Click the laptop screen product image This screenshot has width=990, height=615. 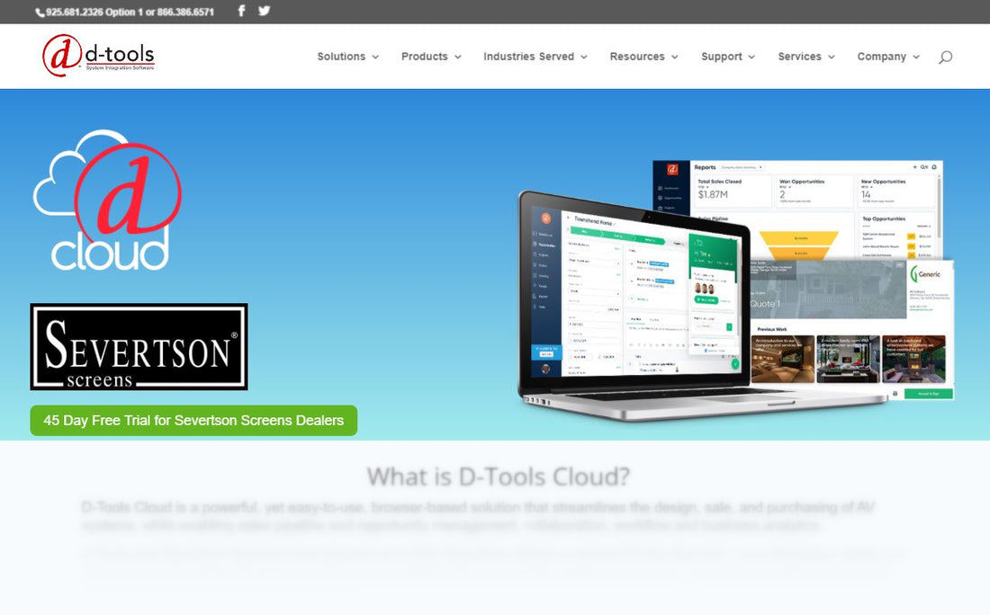tap(634, 297)
